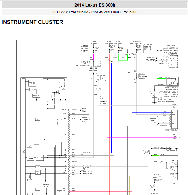Click the TELLTALE block

[x=40, y=158]
